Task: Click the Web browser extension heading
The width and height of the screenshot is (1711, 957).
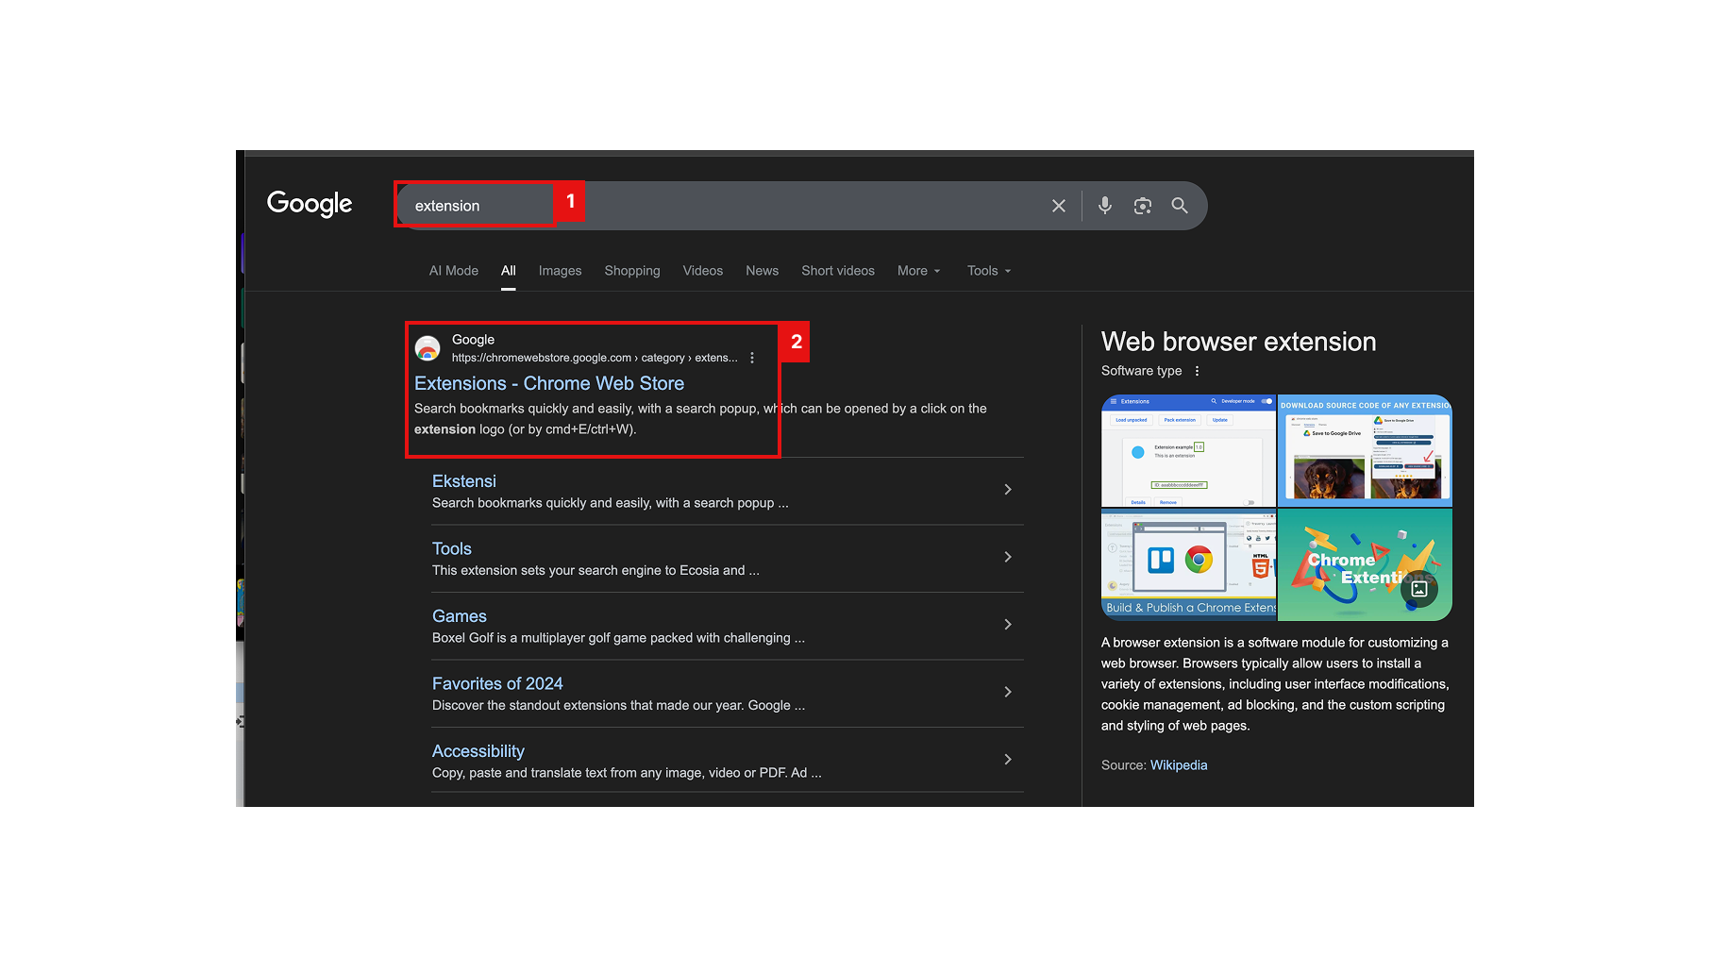Action: click(x=1238, y=342)
